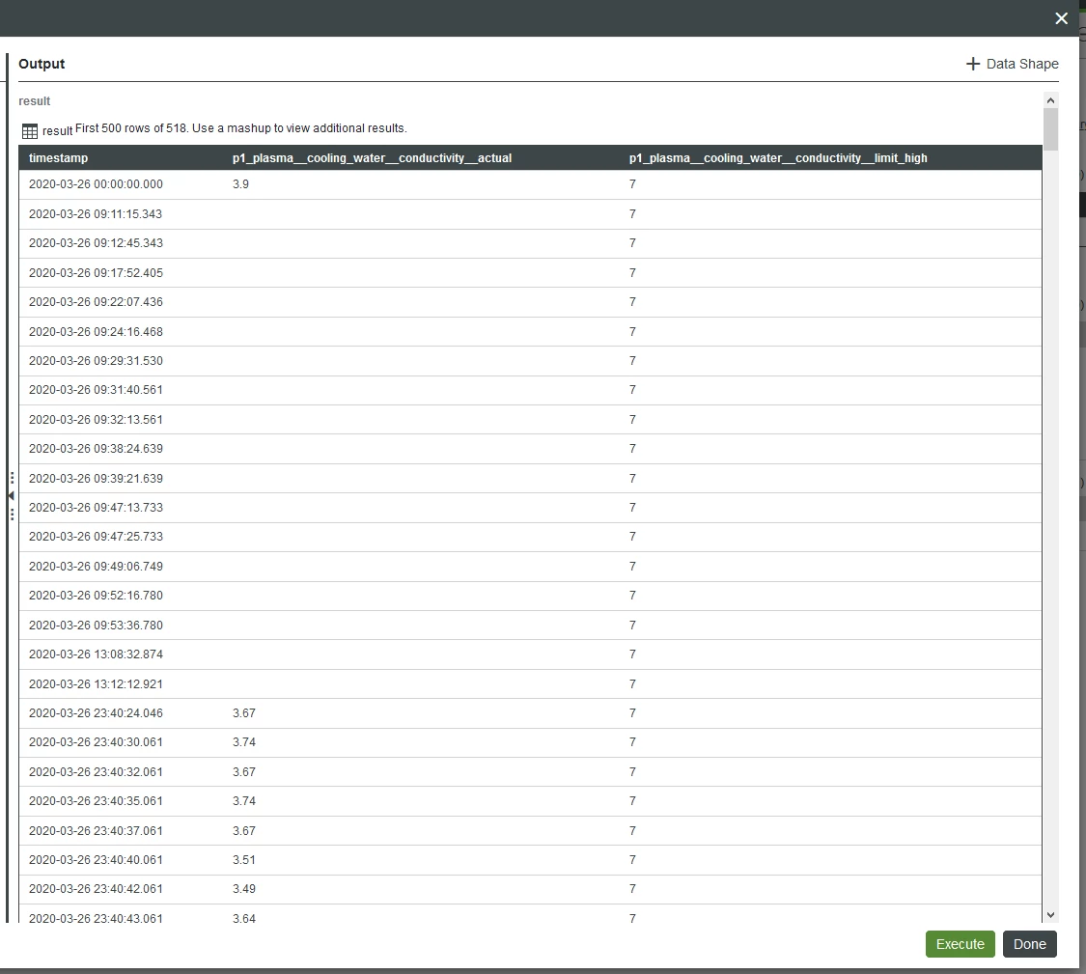Select timestamp 2020-03-26 09:24:16.468

(96, 332)
